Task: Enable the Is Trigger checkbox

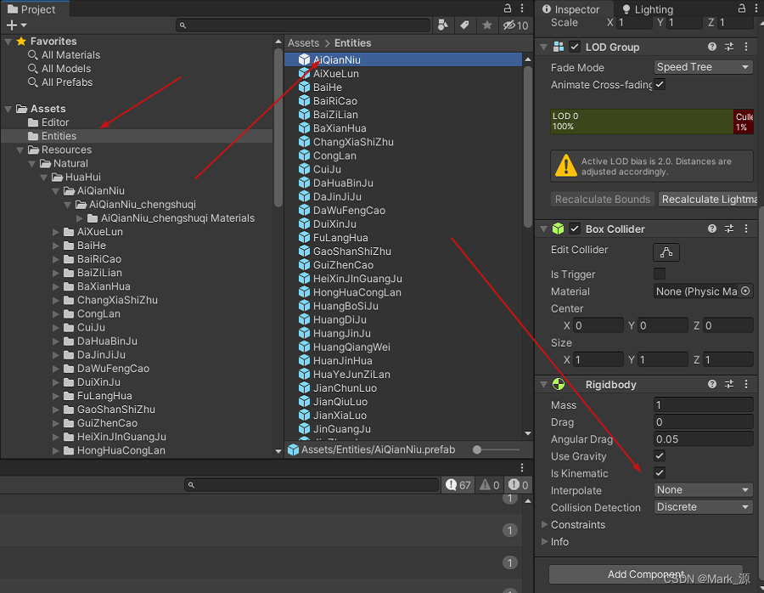Action: [660, 274]
